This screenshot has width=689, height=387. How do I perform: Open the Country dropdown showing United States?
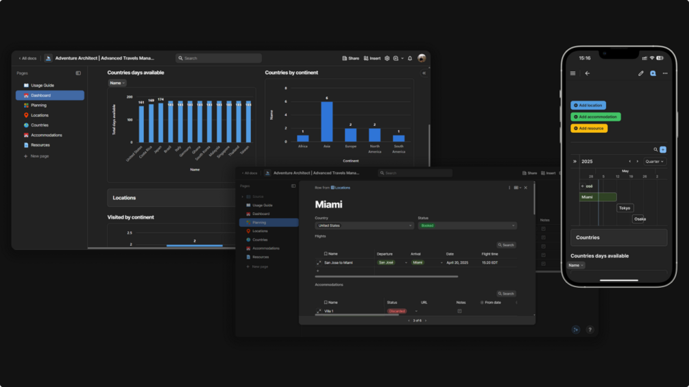click(x=364, y=225)
